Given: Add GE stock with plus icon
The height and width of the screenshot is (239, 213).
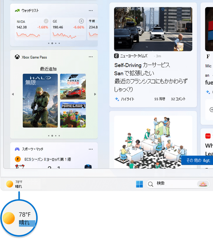Looking at the screenshot, I should click(81, 21).
